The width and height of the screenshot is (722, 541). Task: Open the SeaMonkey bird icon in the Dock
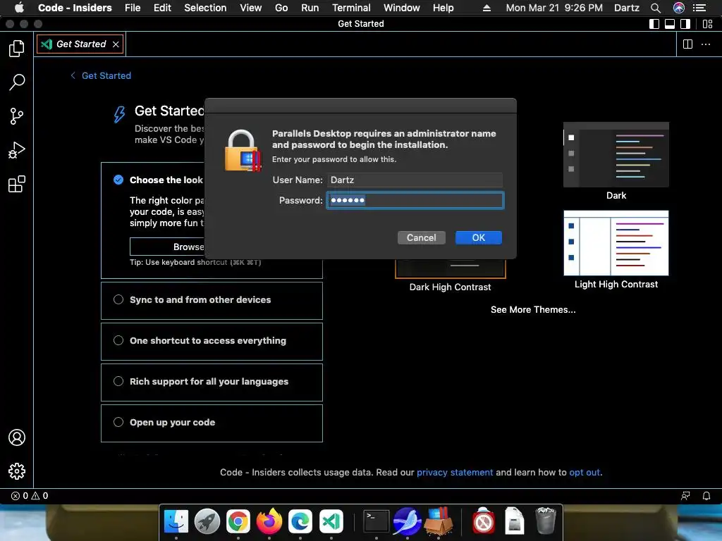click(407, 521)
